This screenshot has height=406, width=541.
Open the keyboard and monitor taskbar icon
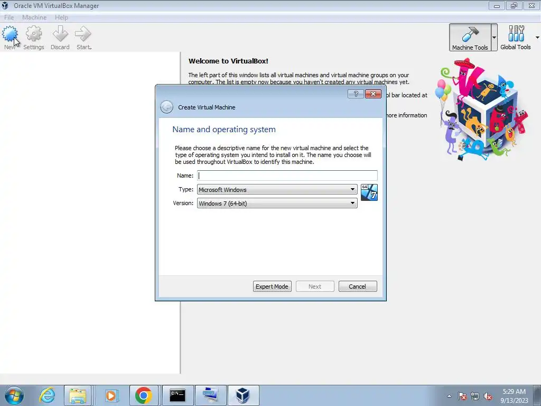click(x=210, y=395)
